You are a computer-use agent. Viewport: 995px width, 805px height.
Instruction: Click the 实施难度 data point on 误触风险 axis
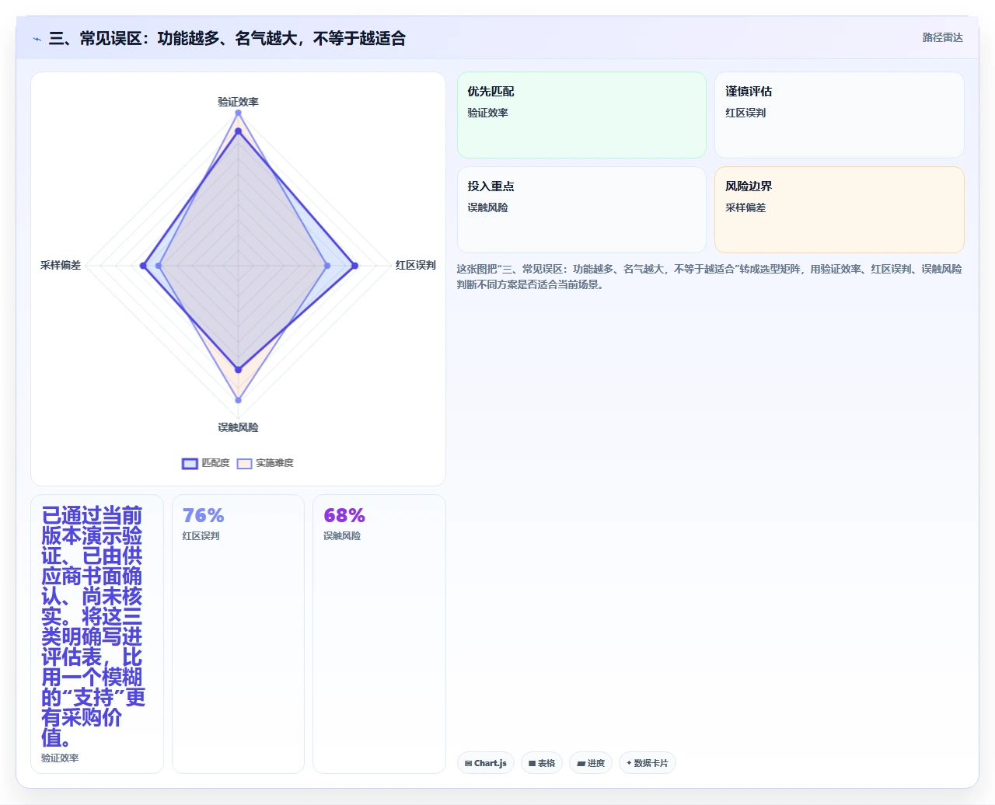pyautogui.click(x=238, y=400)
